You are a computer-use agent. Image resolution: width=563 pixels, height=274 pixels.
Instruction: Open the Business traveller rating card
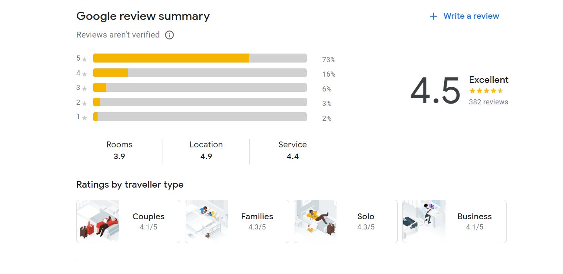pyautogui.click(x=454, y=222)
